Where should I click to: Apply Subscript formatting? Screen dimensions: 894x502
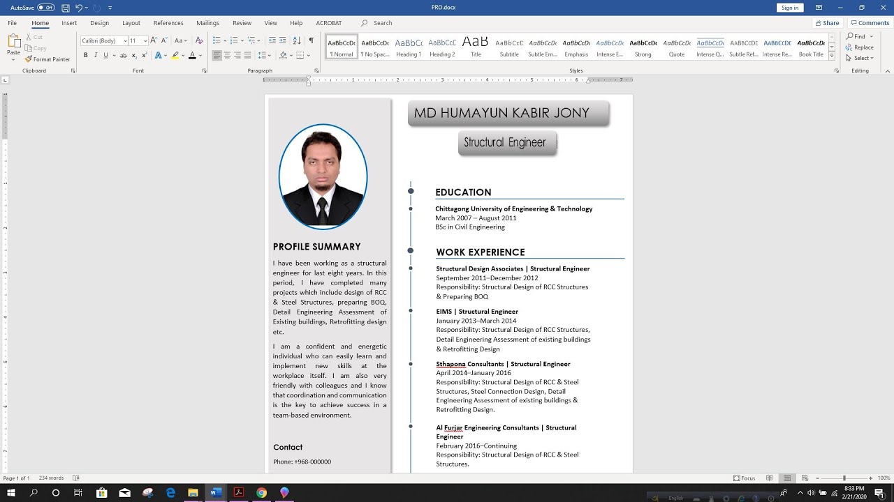(134, 55)
